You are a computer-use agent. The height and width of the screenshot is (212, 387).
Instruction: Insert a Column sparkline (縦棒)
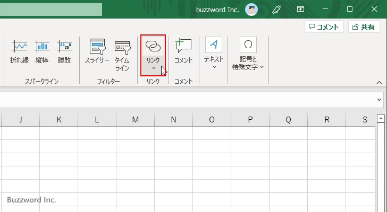42,51
